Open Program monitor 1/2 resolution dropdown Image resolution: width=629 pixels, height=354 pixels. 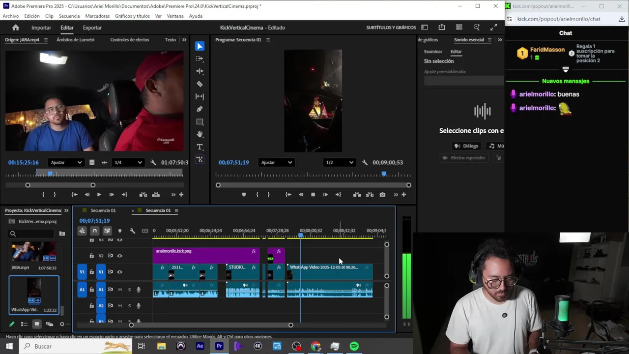coord(339,162)
